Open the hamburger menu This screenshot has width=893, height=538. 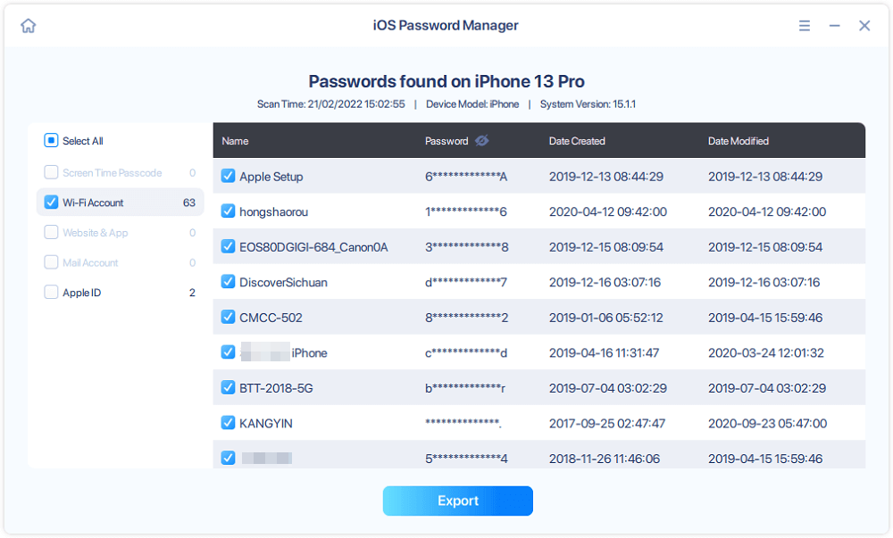pyautogui.click(x=803, y=26)
